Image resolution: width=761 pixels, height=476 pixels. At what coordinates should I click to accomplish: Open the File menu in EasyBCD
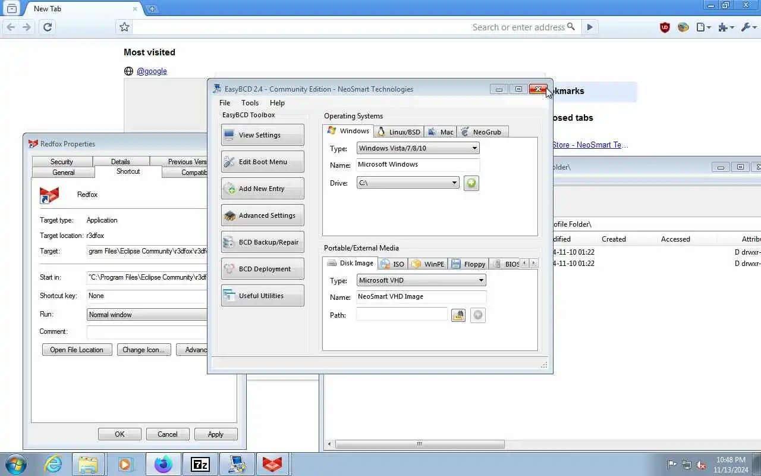coord(225,103)
